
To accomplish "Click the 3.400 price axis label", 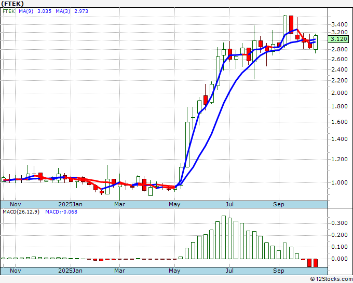I will point(338,24).
